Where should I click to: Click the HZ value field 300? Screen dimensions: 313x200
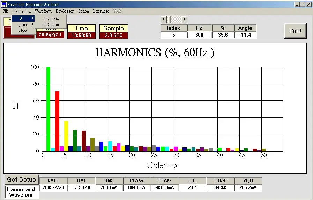(199, 35)
